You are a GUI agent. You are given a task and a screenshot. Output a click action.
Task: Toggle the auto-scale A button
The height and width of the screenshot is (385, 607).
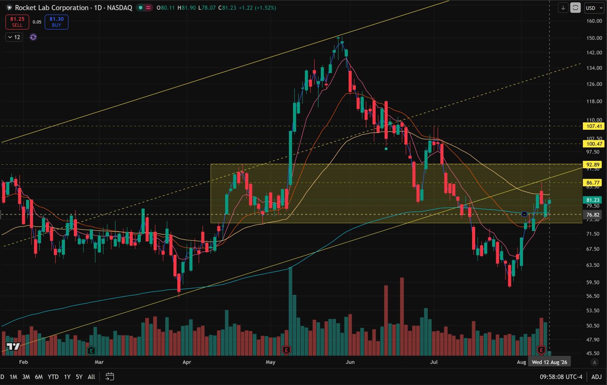[594, 362]
